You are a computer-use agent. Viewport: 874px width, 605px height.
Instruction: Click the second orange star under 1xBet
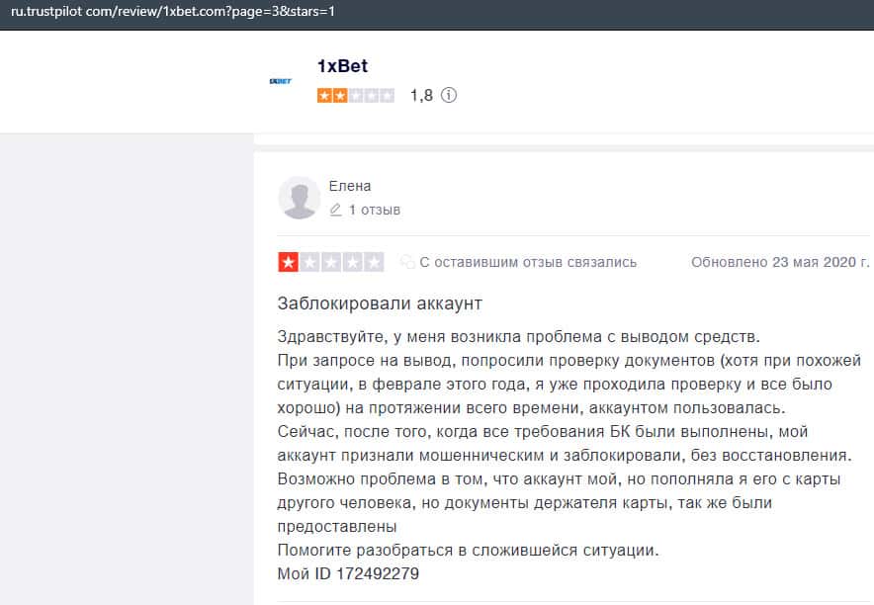(340, 96)
